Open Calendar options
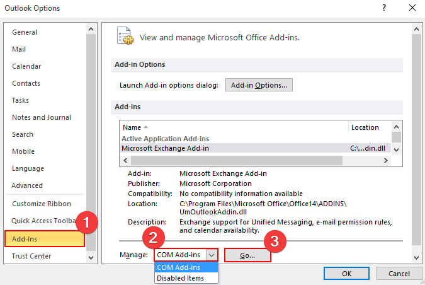Viewport: 425px width, 285px height. (x=26, y=66)
